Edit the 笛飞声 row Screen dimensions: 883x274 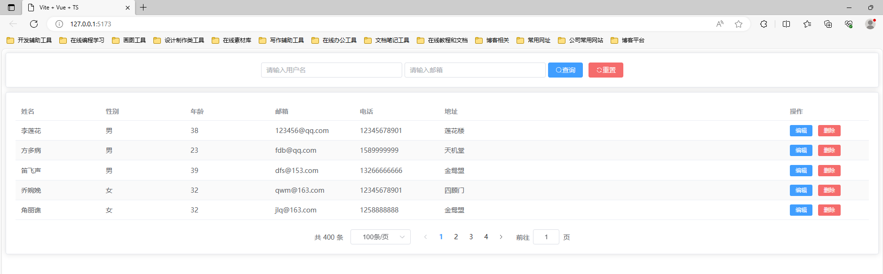point(801,171)
